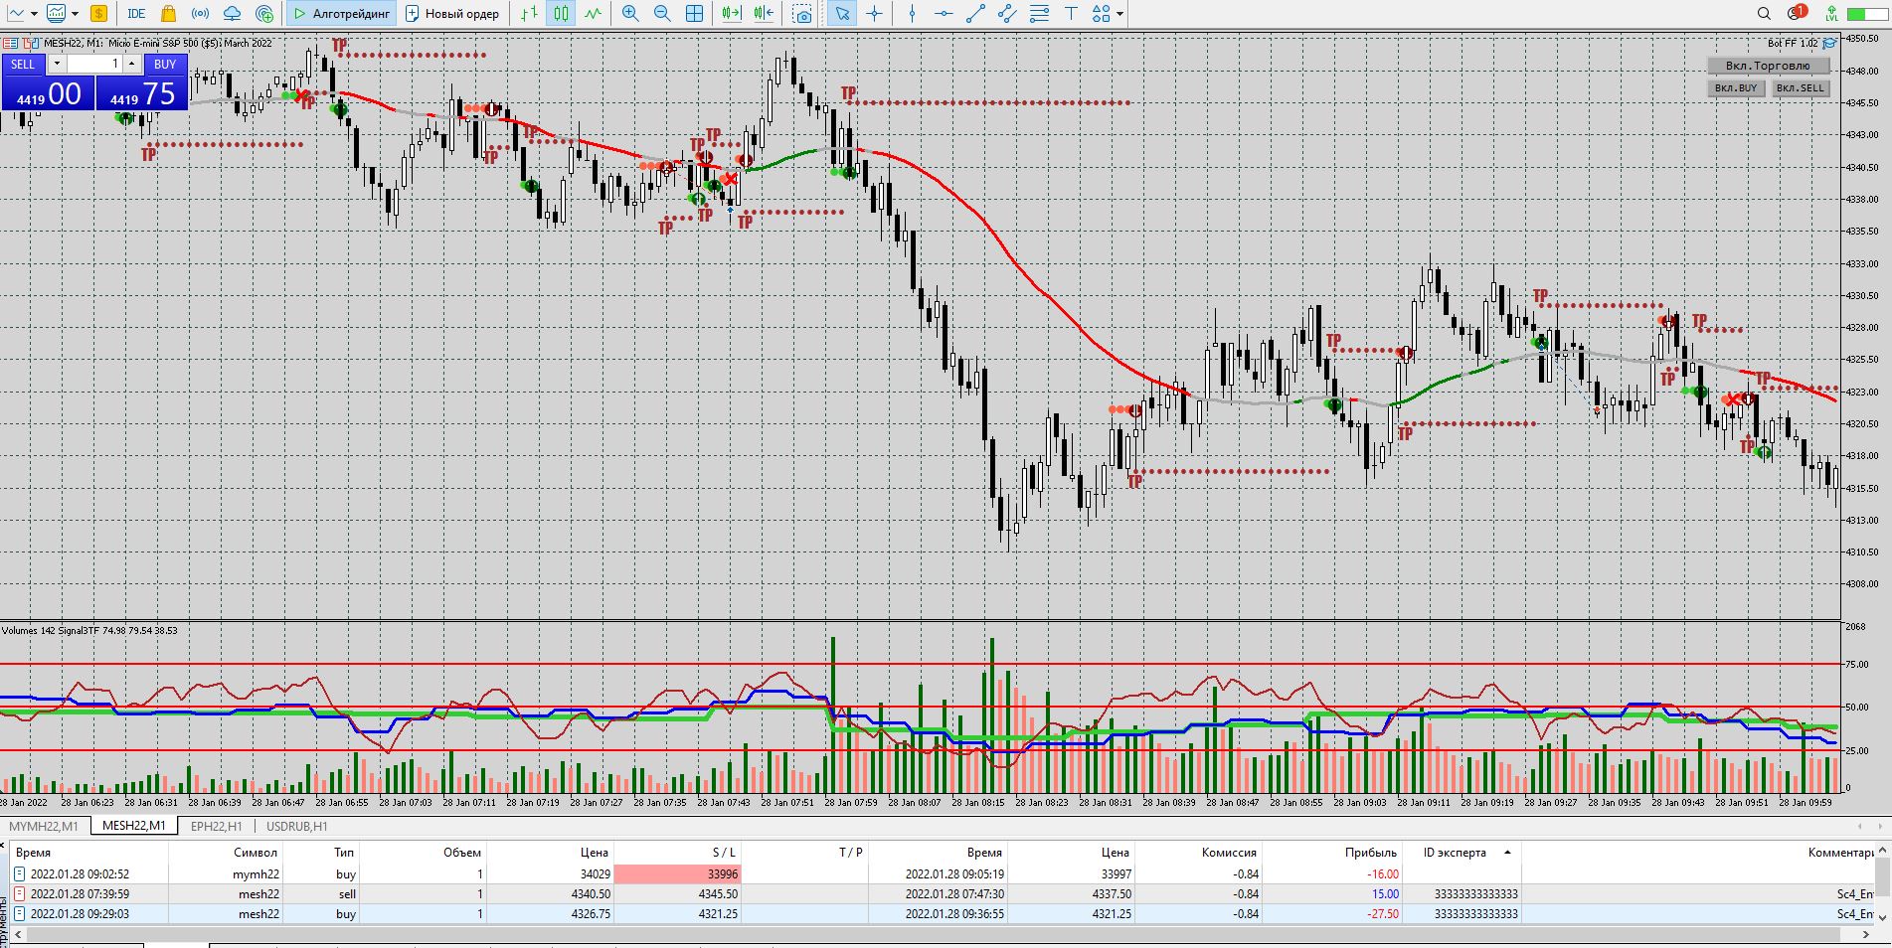Zoom out on the chart
The image size is (1892, 948).
662,14
